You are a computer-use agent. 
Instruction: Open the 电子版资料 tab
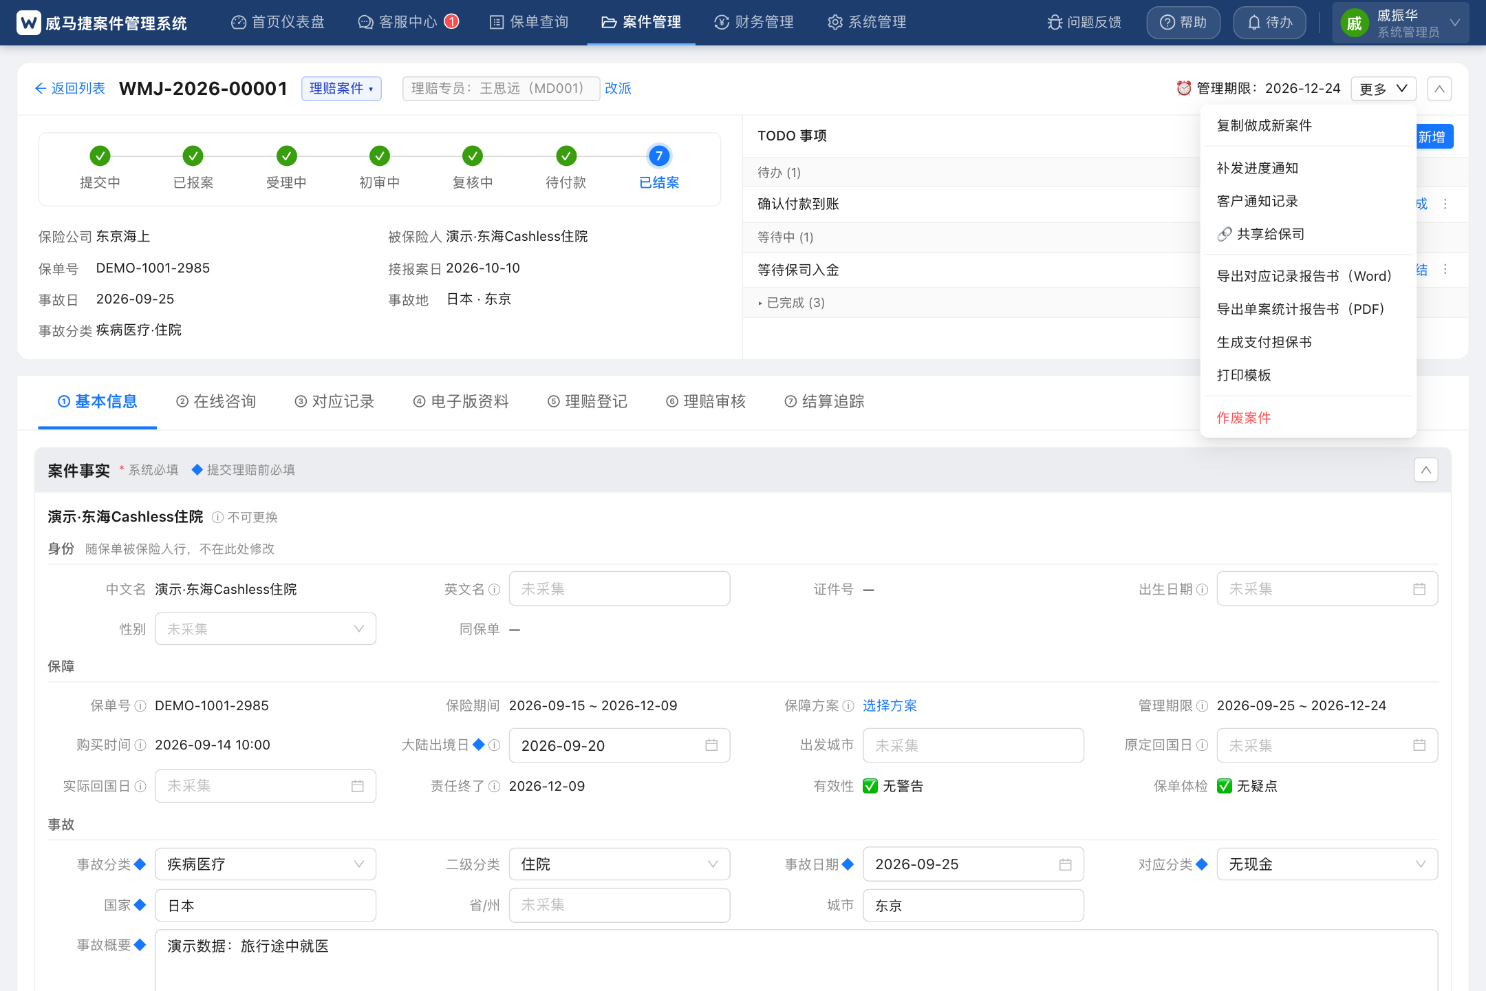[x=461, y=402]
